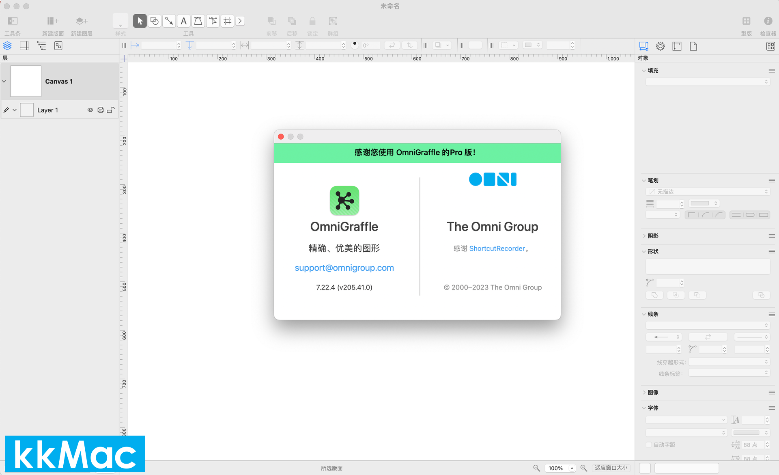Select the Point Editor tool

pos(213,21)
